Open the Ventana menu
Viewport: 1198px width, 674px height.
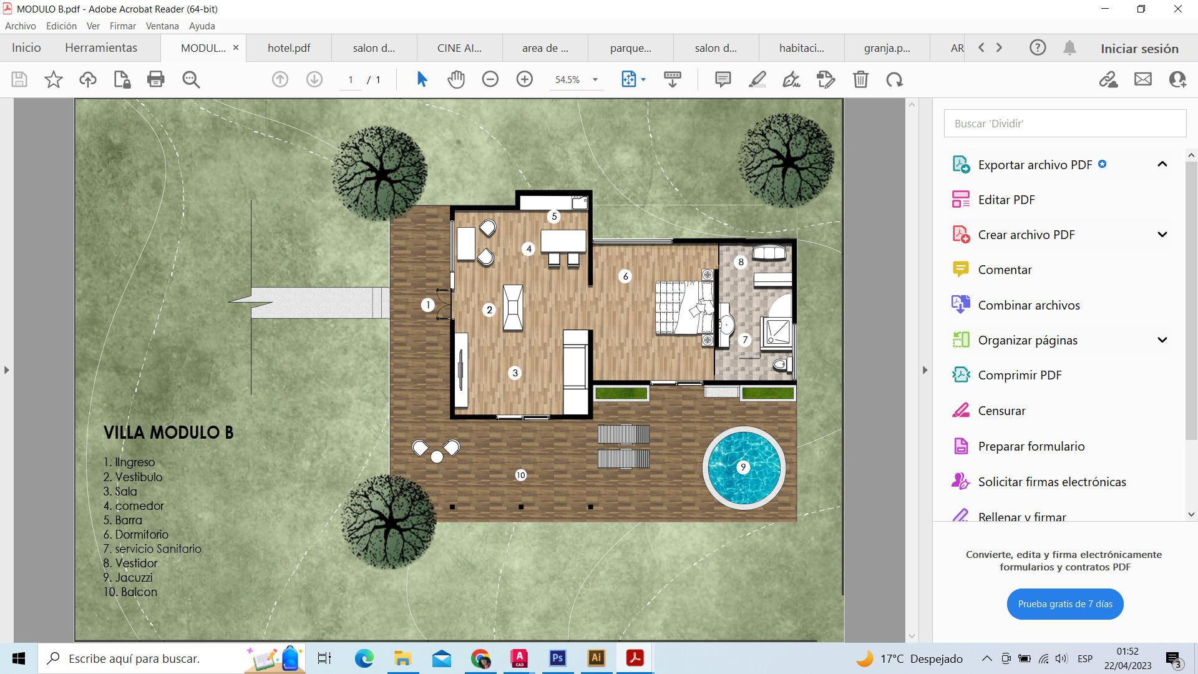coord(162,26)
